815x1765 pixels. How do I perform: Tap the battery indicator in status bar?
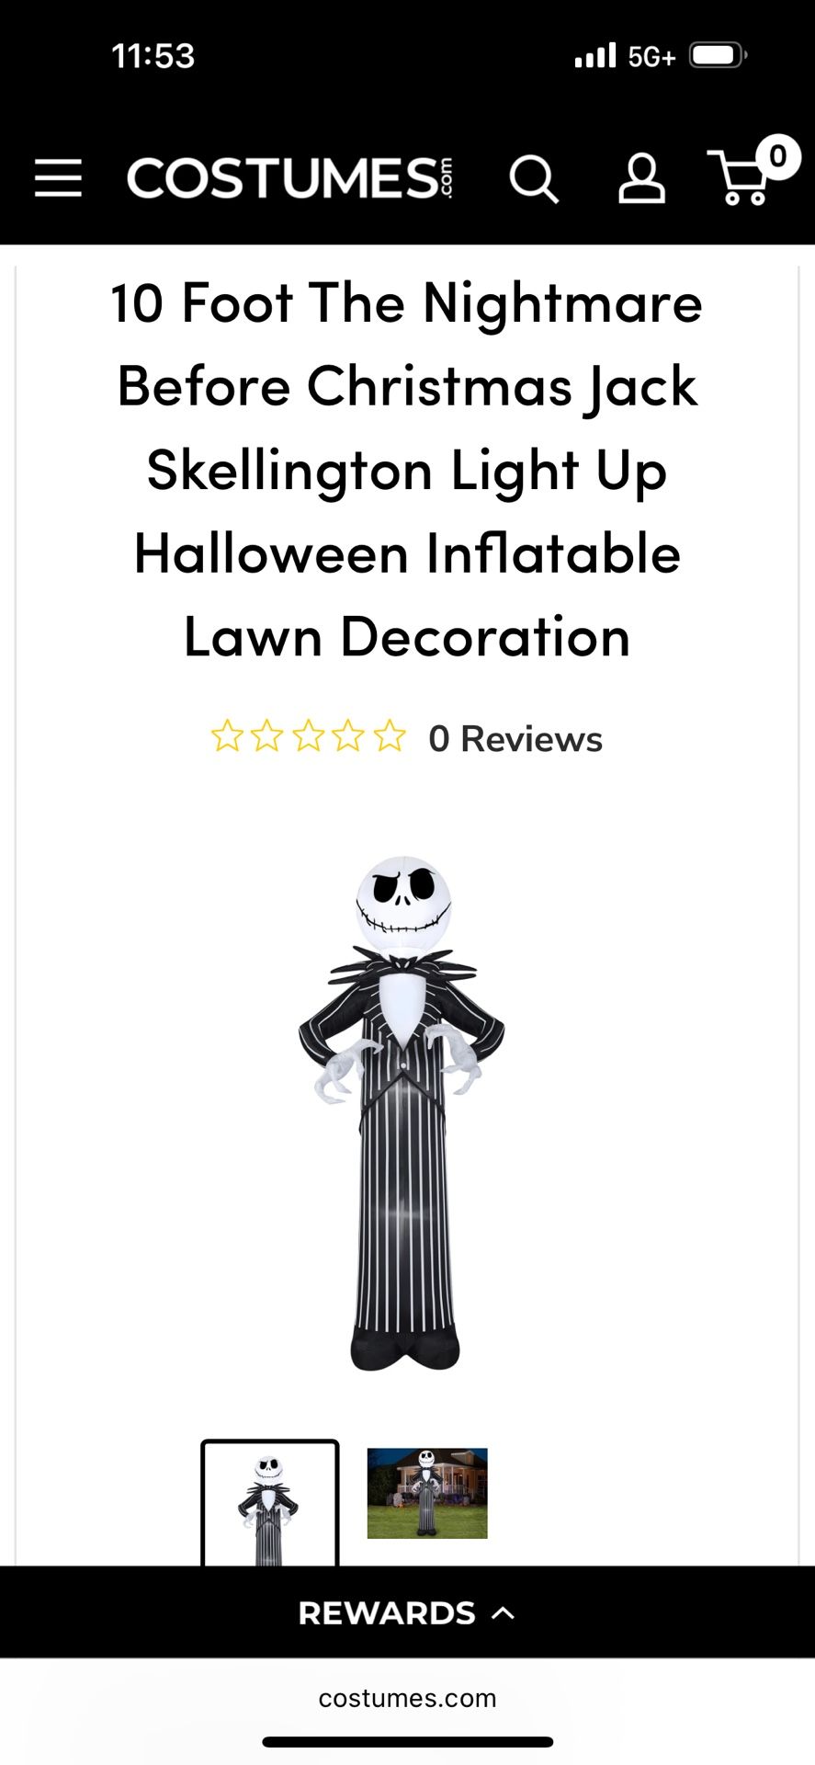pyautogui.click(x=719, y=56)
